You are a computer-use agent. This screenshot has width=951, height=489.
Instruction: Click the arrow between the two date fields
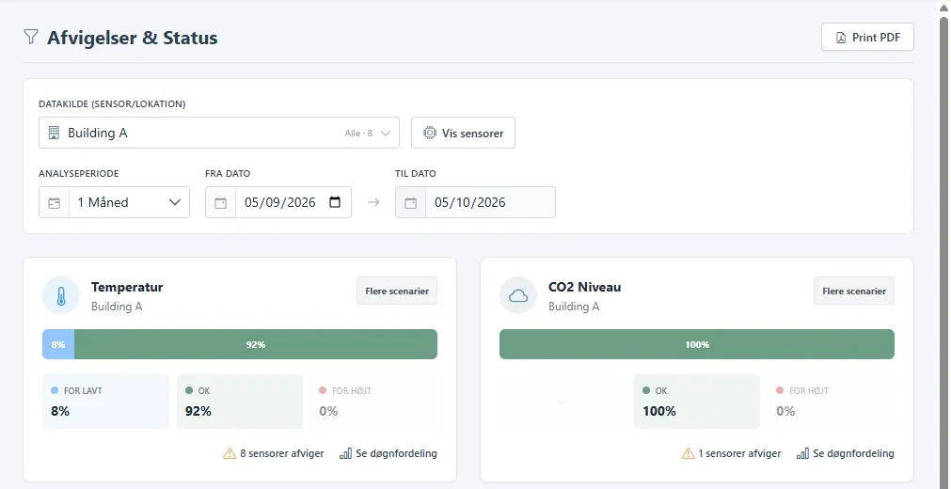(373, 202)
